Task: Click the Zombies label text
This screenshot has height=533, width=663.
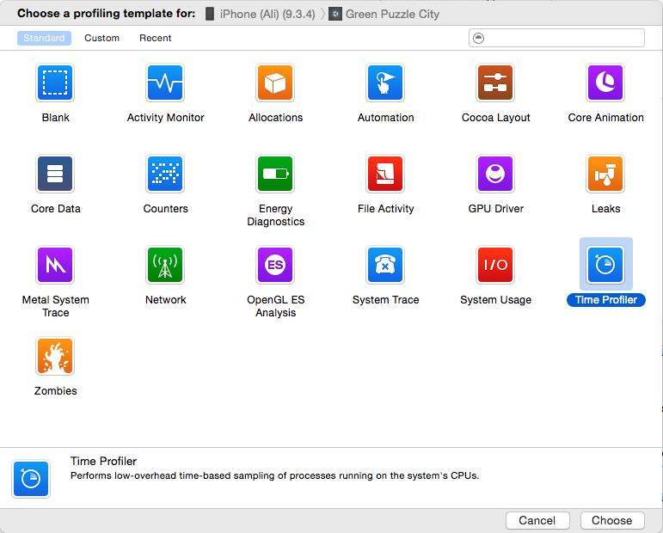Action: (55, 391)
